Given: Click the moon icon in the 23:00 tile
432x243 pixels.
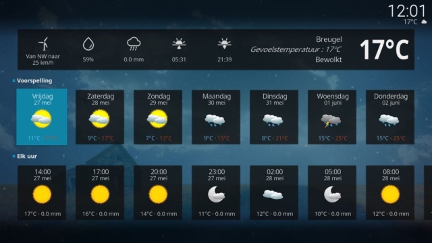Looking at the screenshot, I should click(216, 194).
